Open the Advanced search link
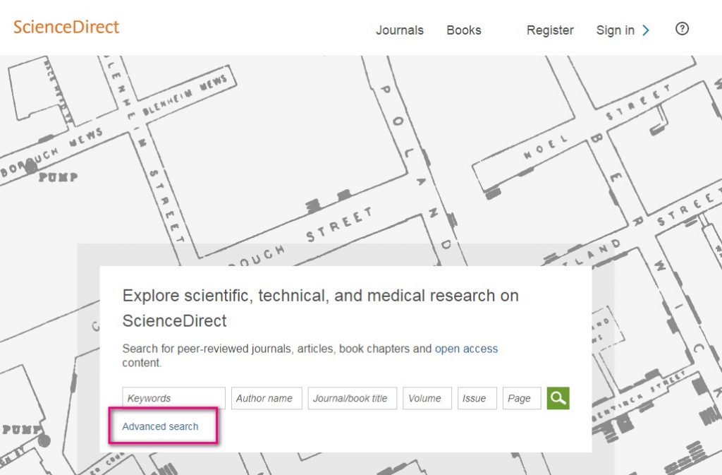Screen dimensions: 722x475 tap(160, 426)
